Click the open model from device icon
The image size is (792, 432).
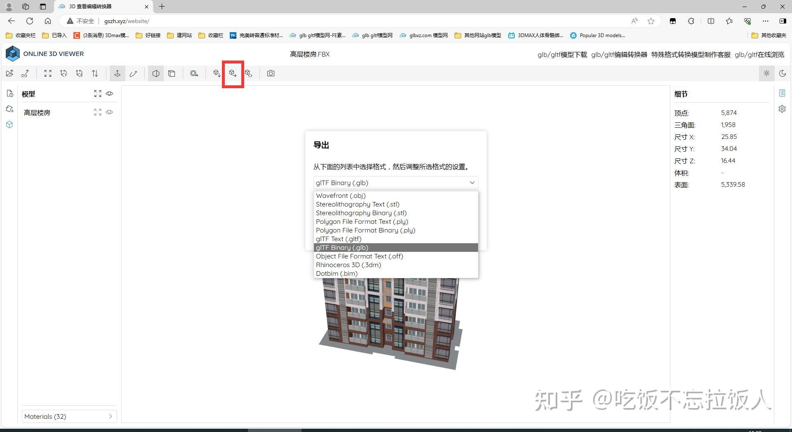[x=9, y=73]
